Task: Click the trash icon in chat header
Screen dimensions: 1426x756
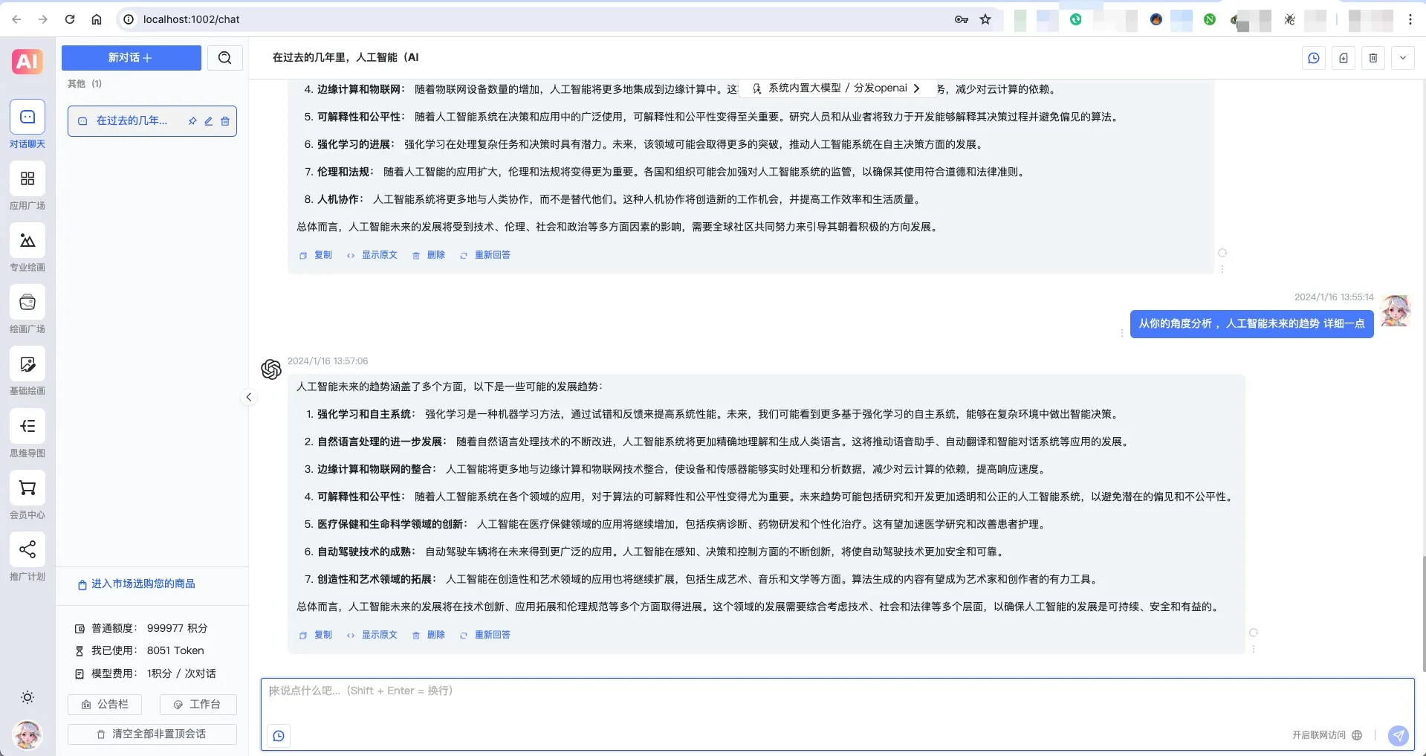Action: click(x=1373, y=58)
